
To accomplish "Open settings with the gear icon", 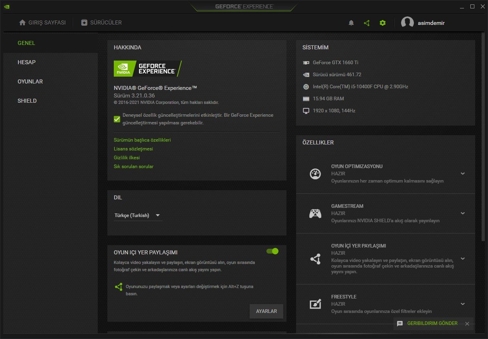I will tap(382, 23).
